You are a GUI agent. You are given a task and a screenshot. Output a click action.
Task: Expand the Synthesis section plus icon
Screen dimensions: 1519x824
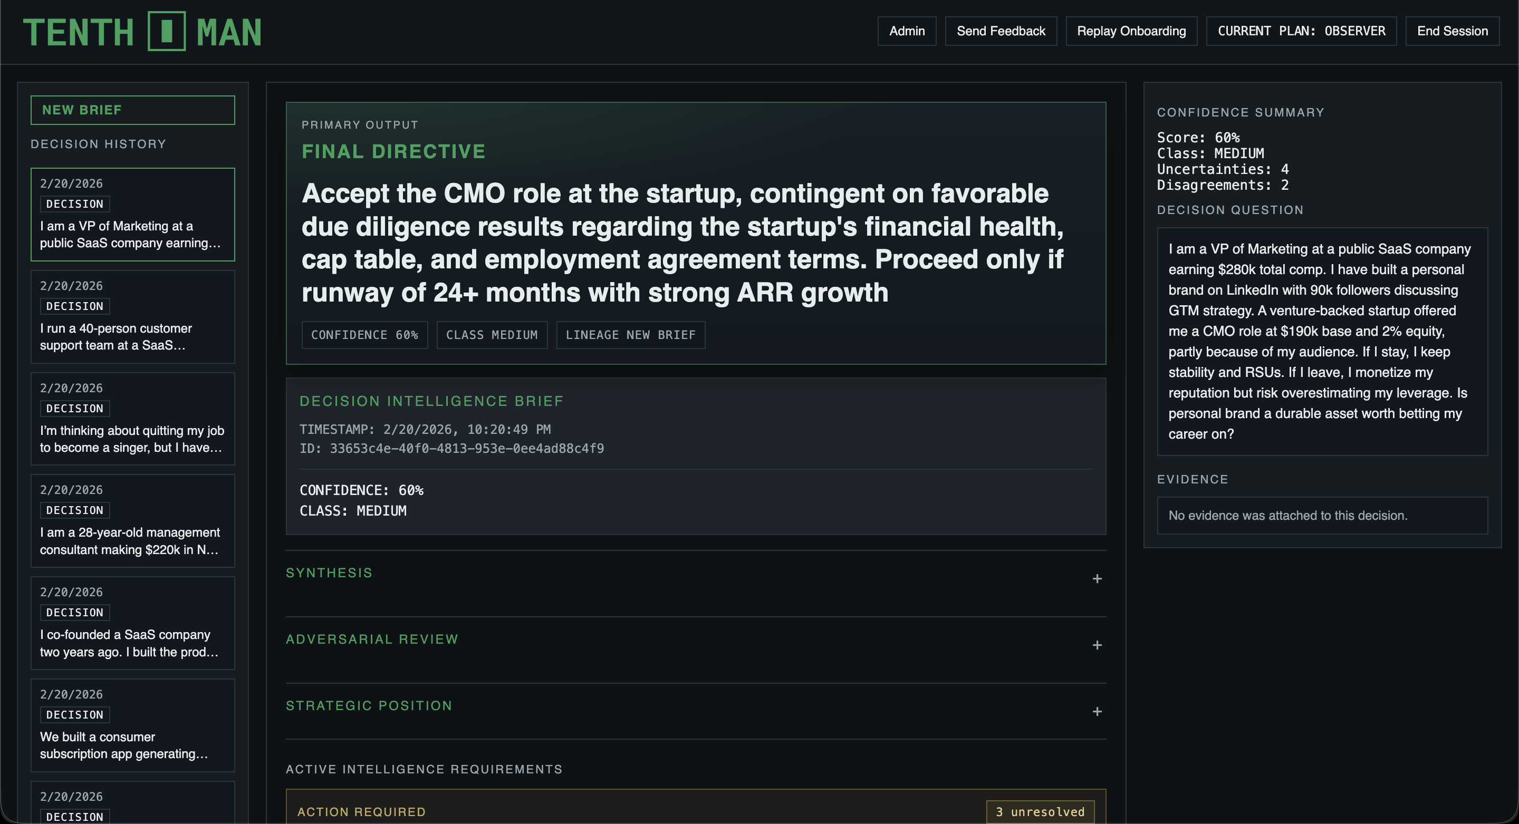[1097, 579]
